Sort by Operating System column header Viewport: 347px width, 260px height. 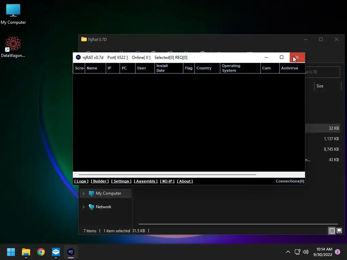pos(240,68)
